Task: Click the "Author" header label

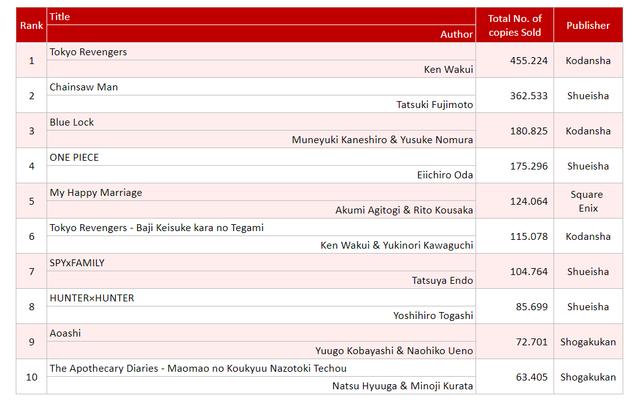Action: coord(457,34)
